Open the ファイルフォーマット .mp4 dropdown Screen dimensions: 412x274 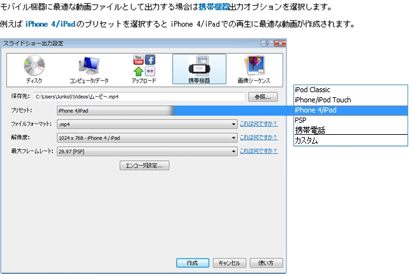click(147, 124)
